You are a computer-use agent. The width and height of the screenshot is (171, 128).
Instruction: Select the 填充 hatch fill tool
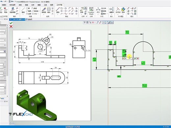coord(49,11)
